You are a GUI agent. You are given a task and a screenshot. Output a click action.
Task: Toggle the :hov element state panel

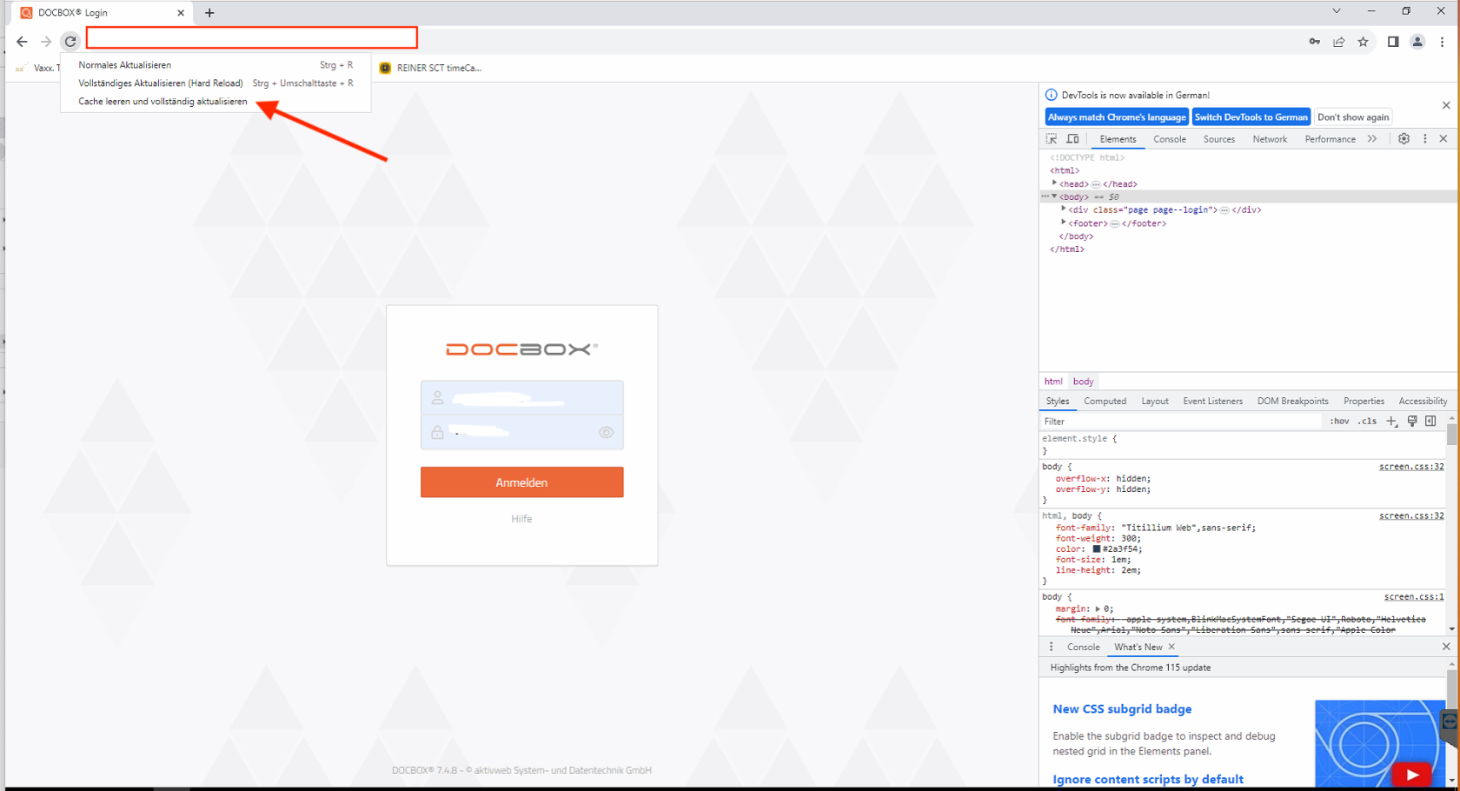tap(1339, 422)
